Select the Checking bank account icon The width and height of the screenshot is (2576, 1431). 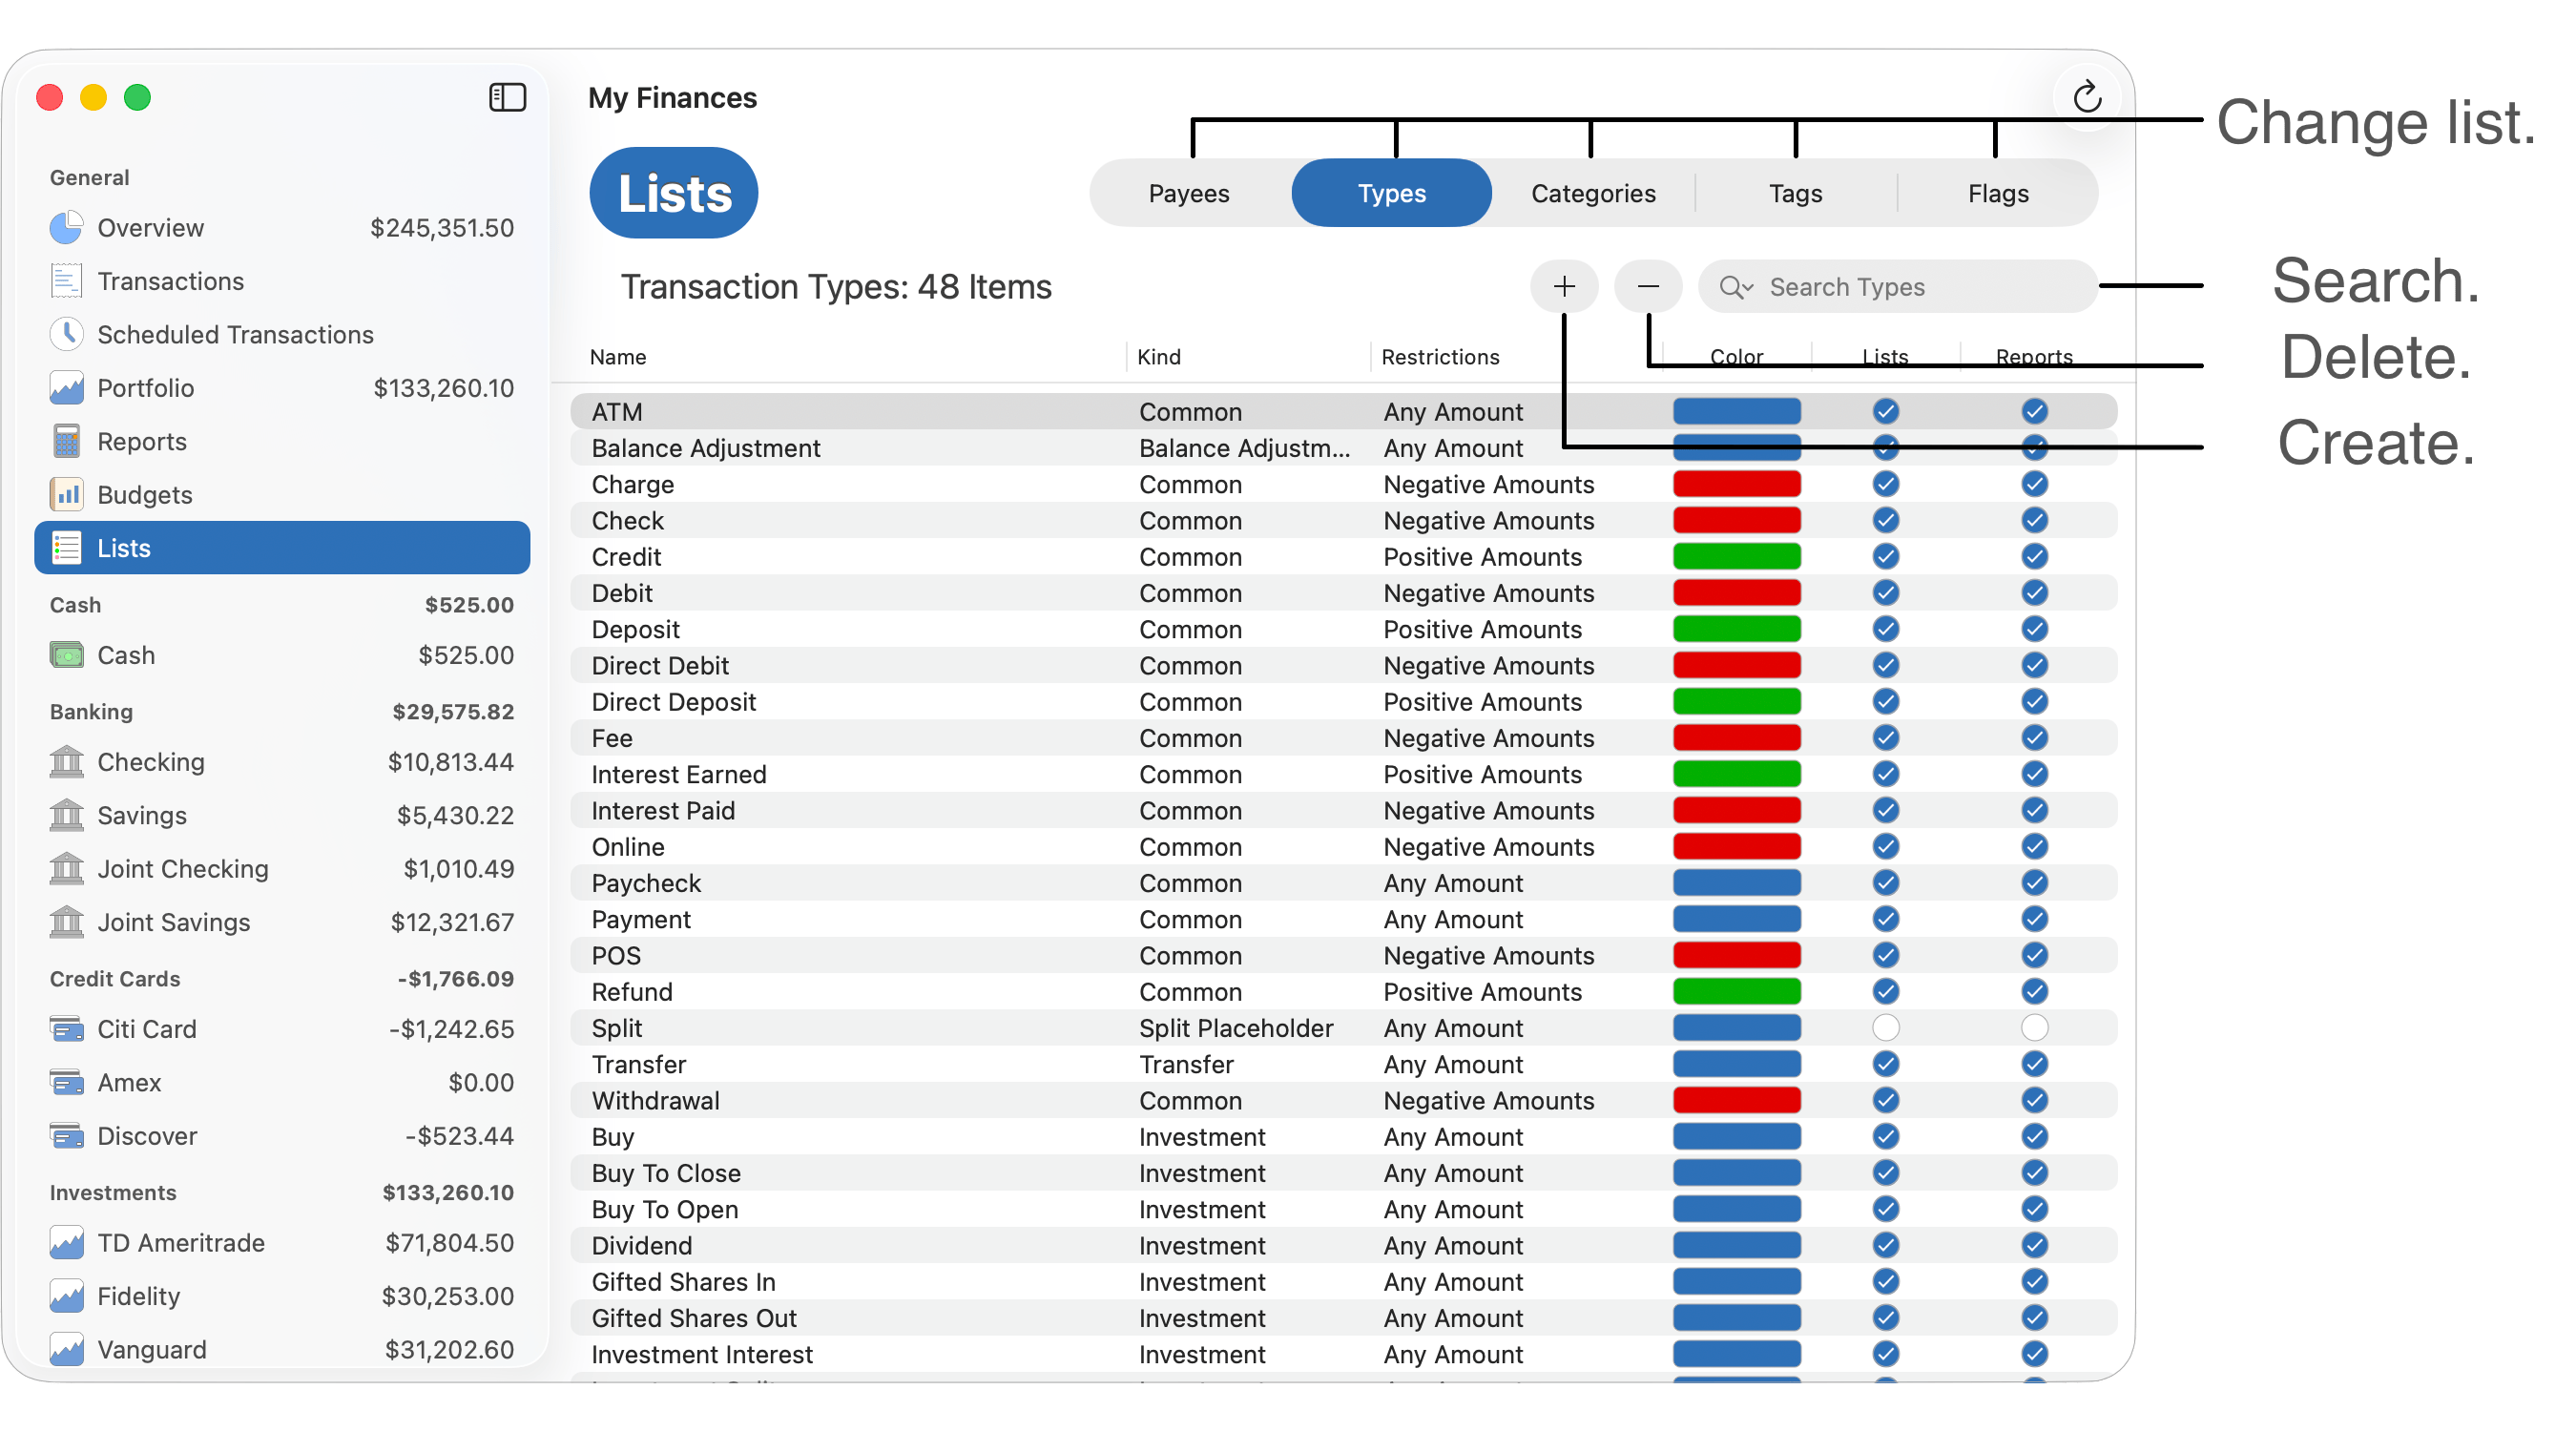66,762
